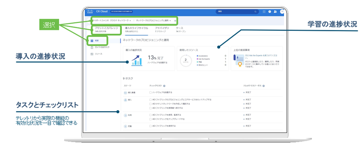This screenshot has width=360, height=144.
Task: Check the ハードウェアを設置する checkbox
Action: (150, 93)
